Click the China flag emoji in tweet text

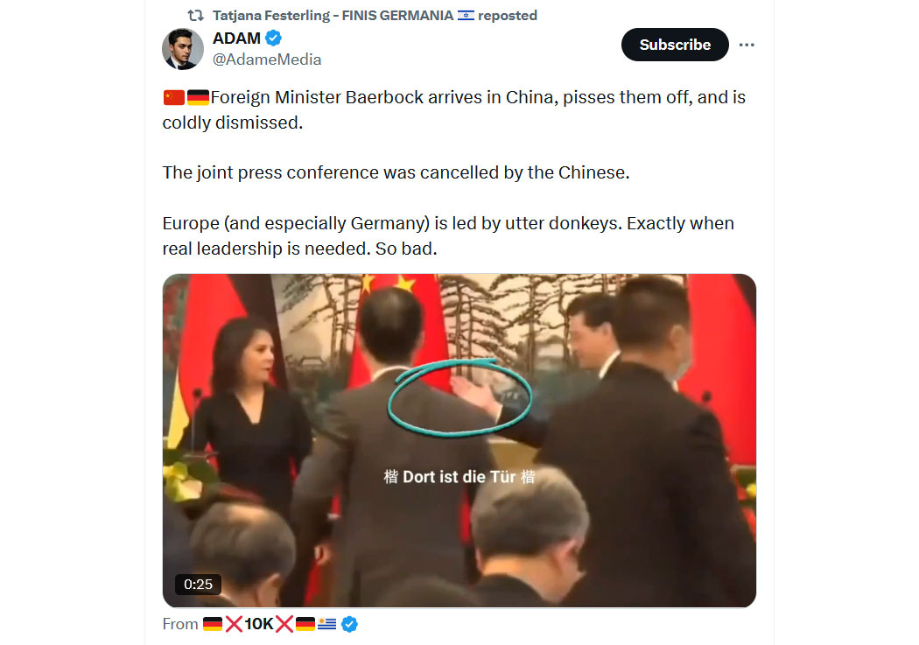click(173, 97)
